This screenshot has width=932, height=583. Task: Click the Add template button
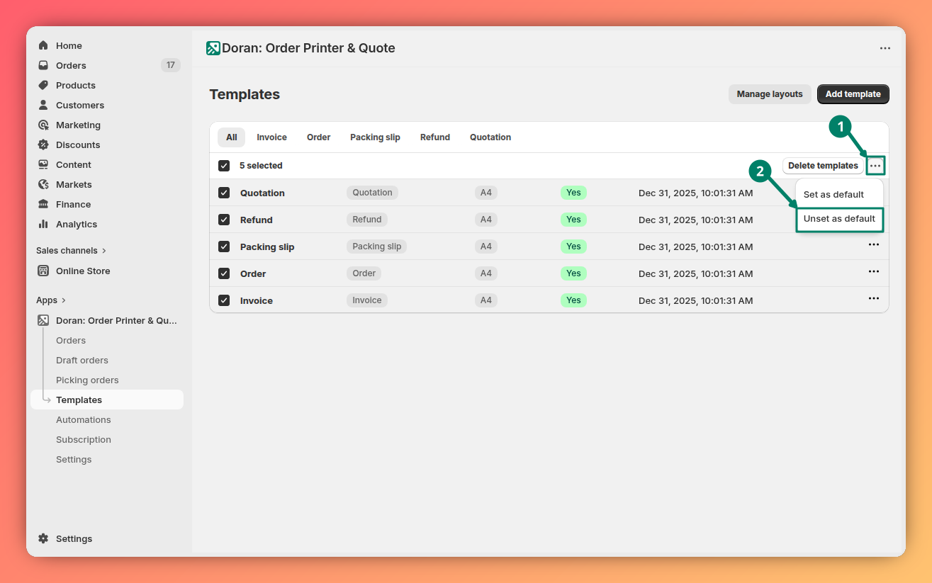pos(853,94)
